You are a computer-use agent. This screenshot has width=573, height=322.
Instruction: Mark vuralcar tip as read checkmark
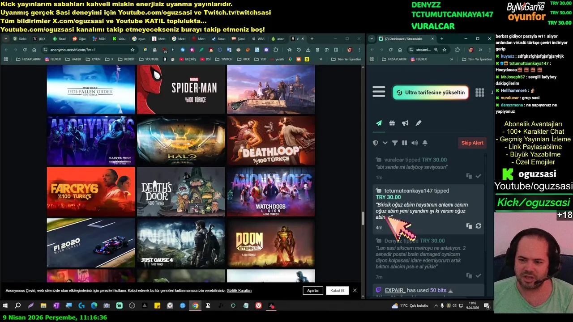coord(478,176)
